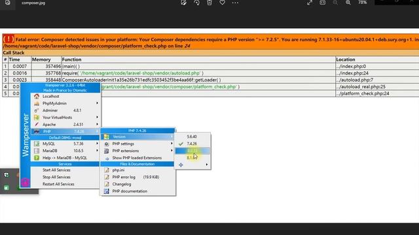This screenshot has height=235, width=419.
Task: Click the PHP settings gear icon
Action: point(106,144)
